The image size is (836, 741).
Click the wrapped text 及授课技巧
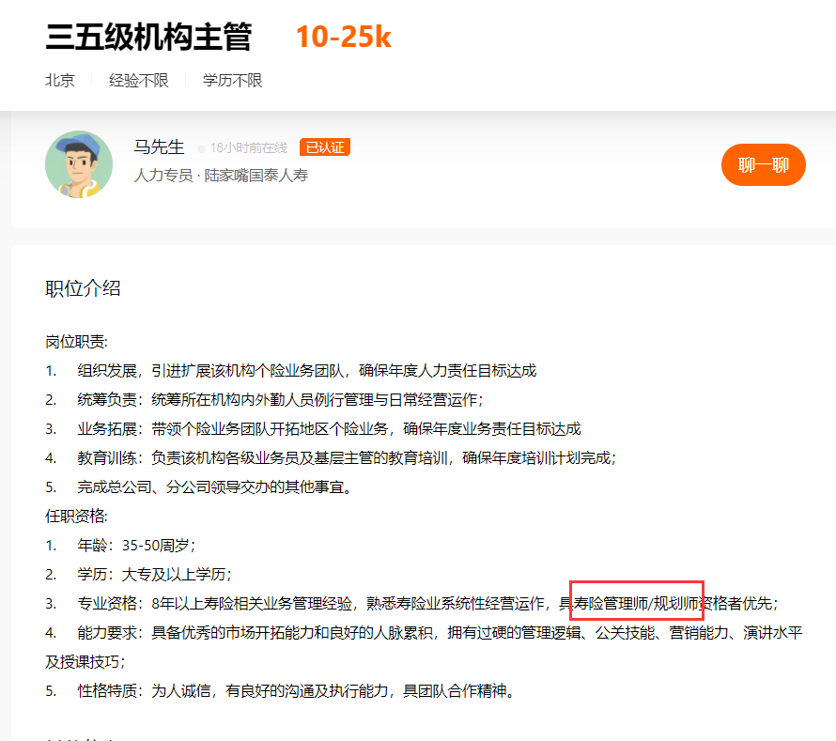click(x=85, y=662)
